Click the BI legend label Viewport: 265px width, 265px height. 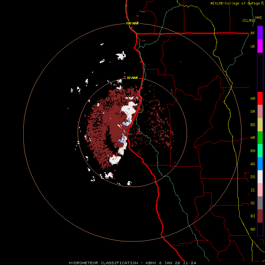tap(253, 216)
